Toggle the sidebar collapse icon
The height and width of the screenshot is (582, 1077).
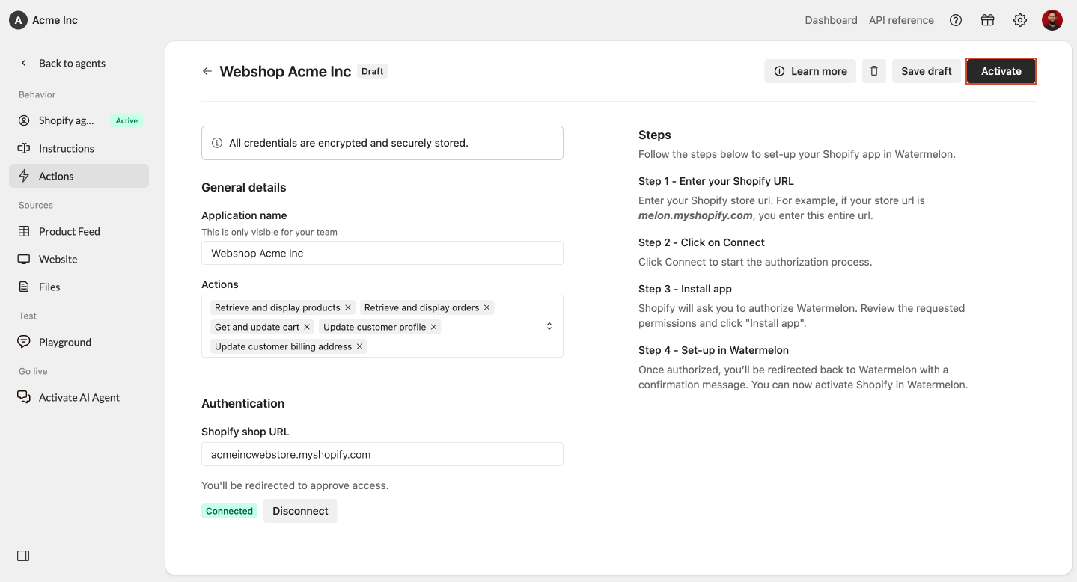(23, 556)
